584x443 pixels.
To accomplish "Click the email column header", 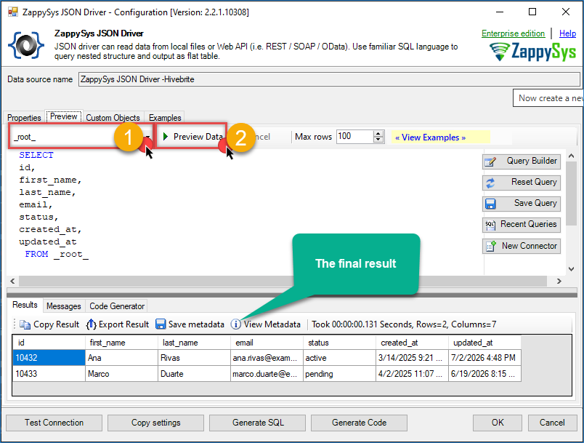I will click(x=268, y=343).
